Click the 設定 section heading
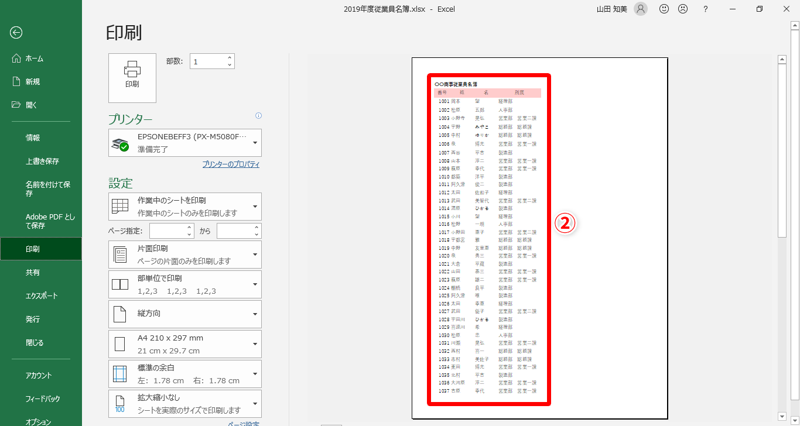 (121, 183)
